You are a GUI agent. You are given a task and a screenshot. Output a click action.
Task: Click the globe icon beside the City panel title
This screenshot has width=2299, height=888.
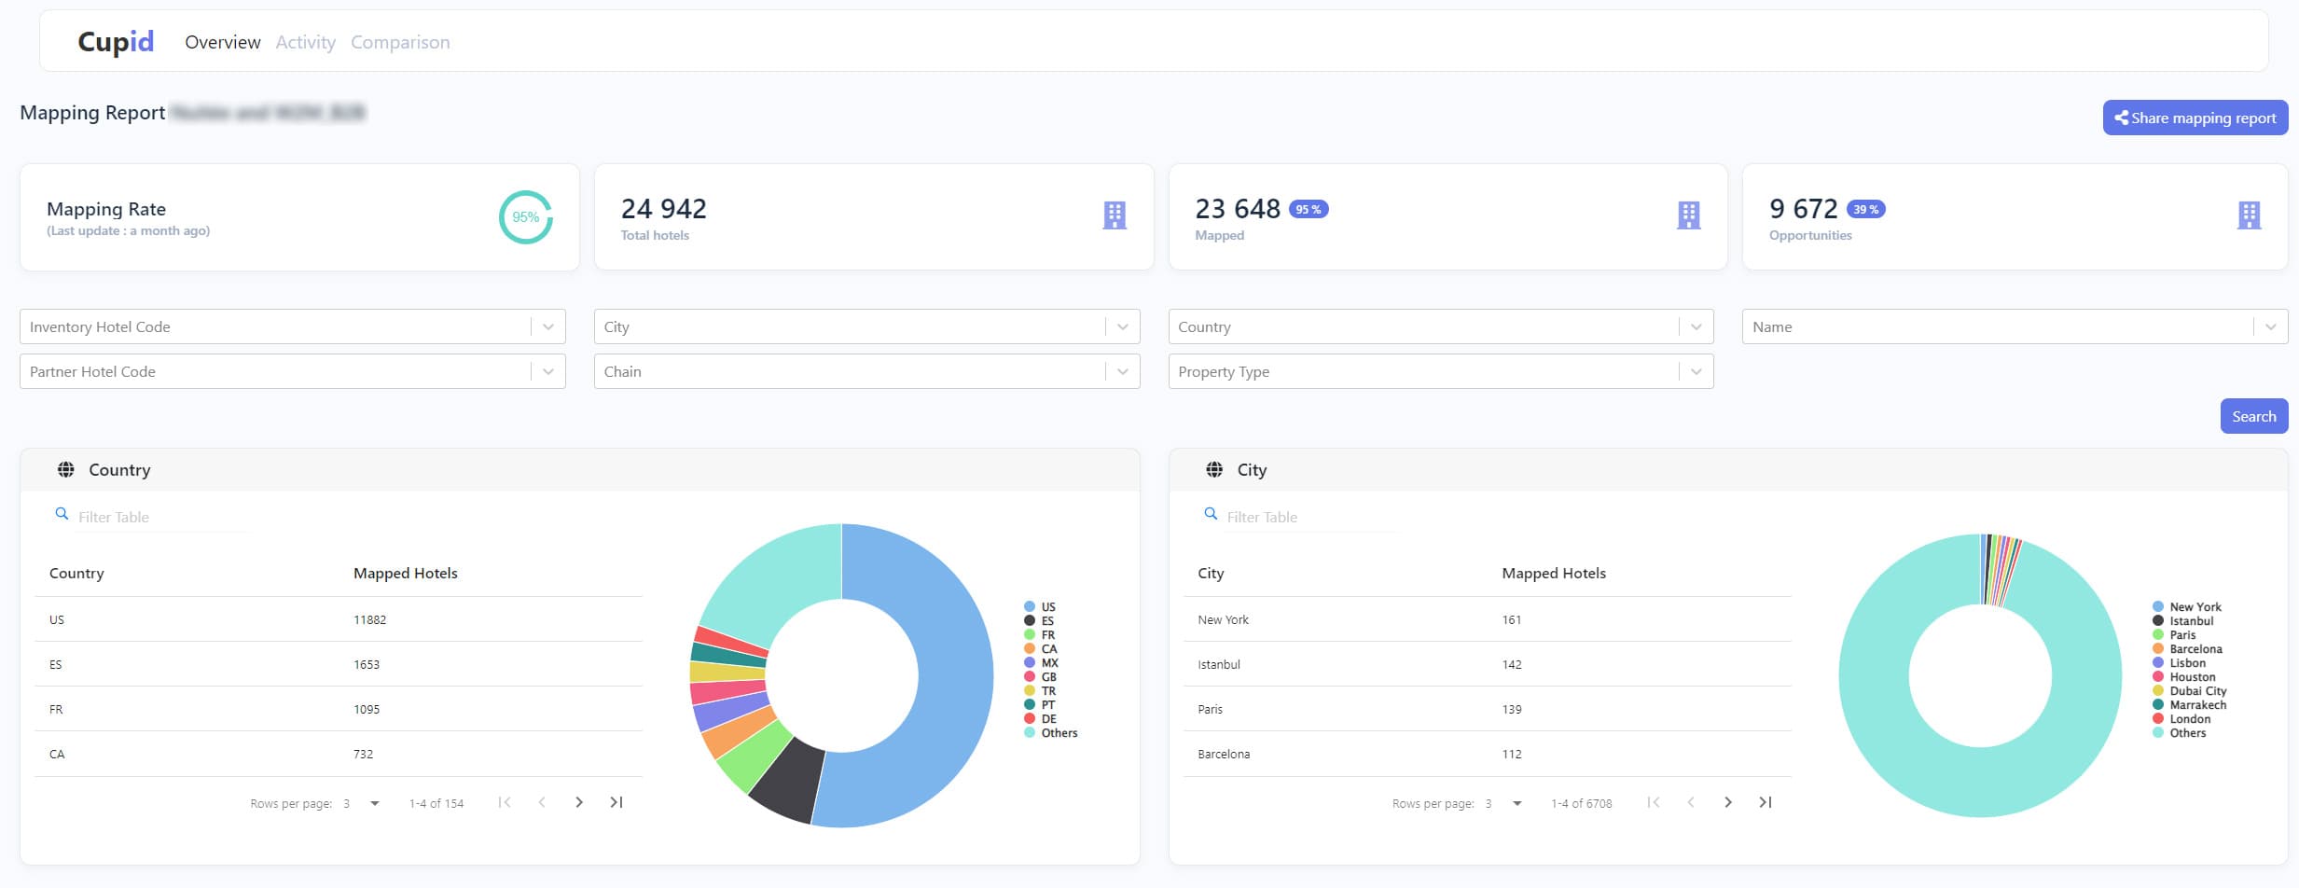click(1214, 469)
